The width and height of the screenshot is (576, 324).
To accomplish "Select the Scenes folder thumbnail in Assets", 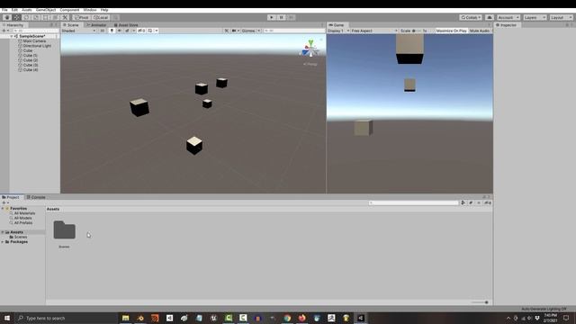I will point(64,230).
